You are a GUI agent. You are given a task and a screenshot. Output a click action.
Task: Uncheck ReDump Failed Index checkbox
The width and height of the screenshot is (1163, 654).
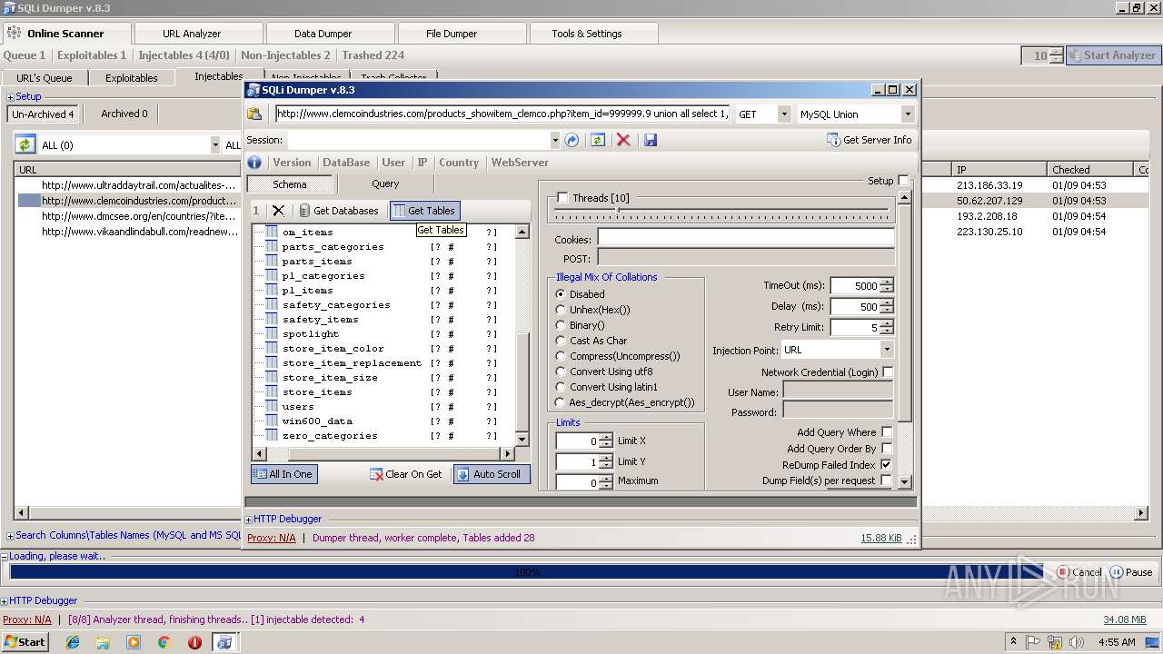coord(887,465)
